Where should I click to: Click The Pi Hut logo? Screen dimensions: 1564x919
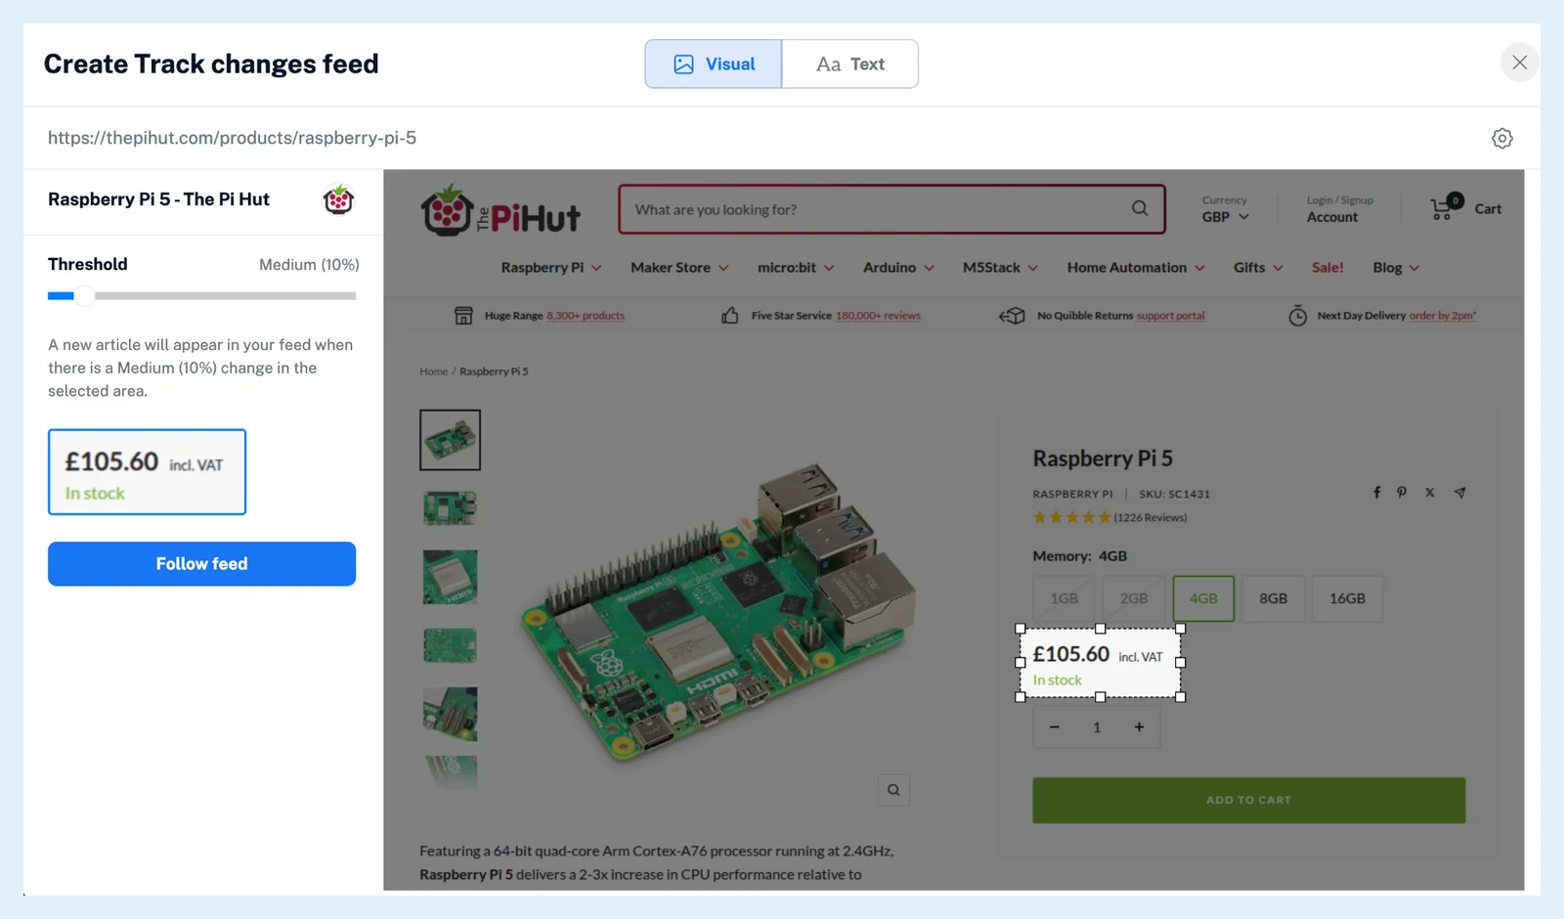(x=500, y=210)
